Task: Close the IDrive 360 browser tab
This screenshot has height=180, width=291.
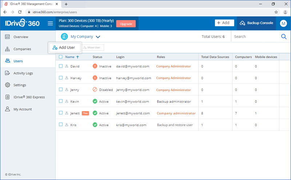Action: 57,4
